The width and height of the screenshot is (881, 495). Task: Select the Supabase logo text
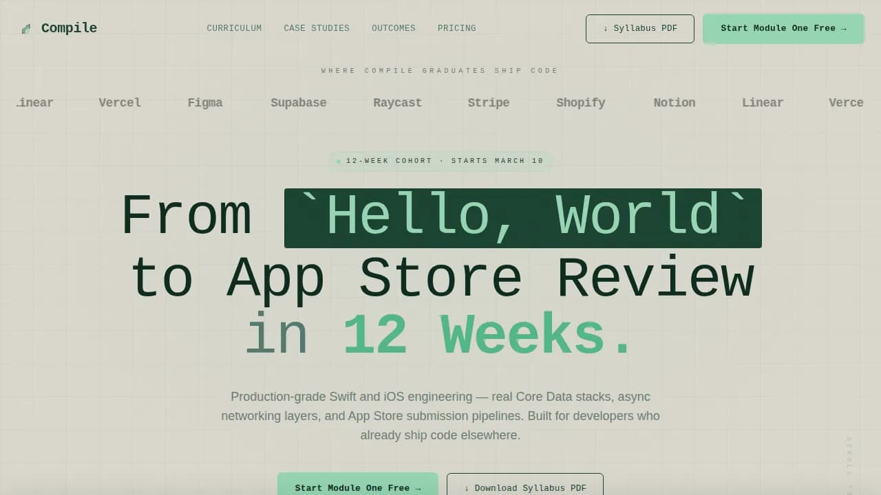tap(299, 102)
